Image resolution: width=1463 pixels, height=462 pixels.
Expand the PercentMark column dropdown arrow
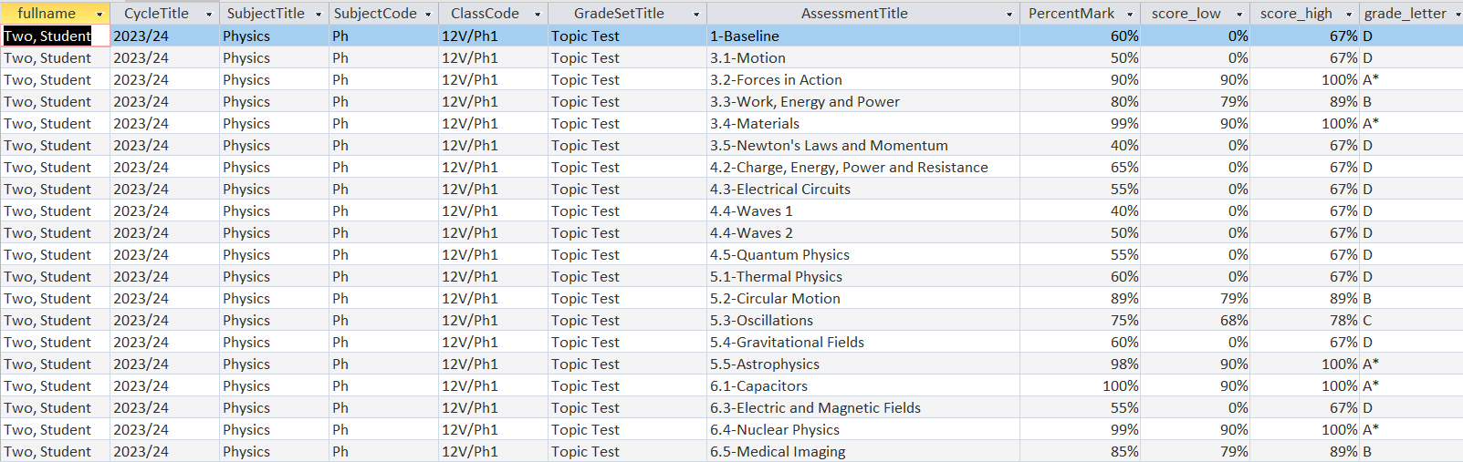pos(1130,14)
